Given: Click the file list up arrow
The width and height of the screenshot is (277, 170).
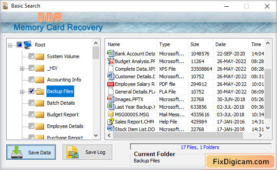Looking at the screenshot, I should [268, 43].
